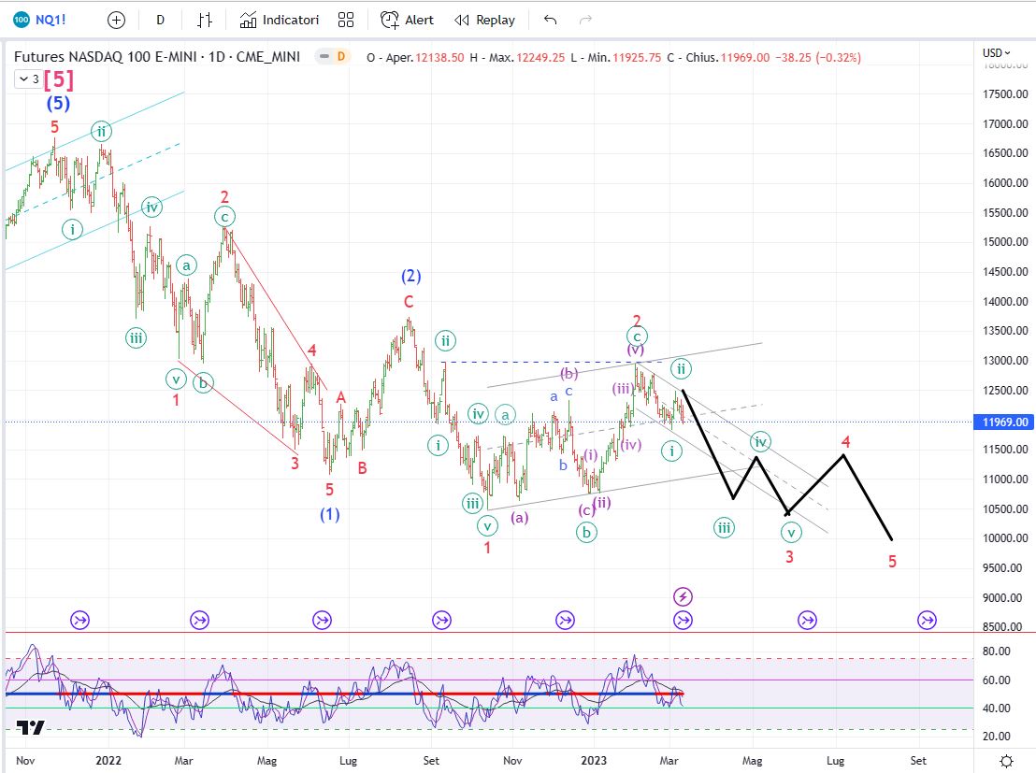Image resolution: width=1036 pixels, height=773 pixels.
Task: Select the red B wave label
Action: click(362, 468)
